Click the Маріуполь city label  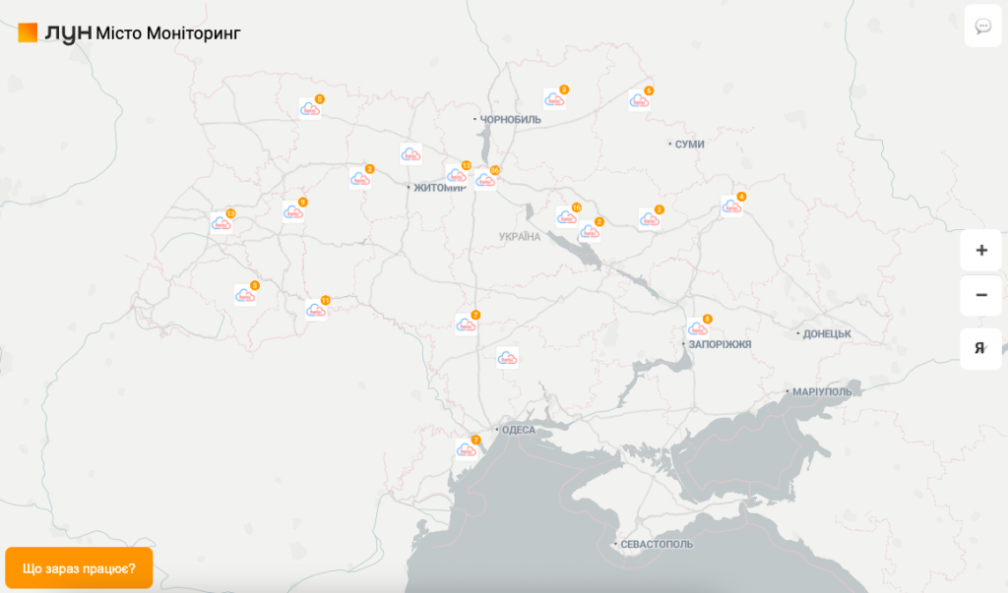point(822,392)
